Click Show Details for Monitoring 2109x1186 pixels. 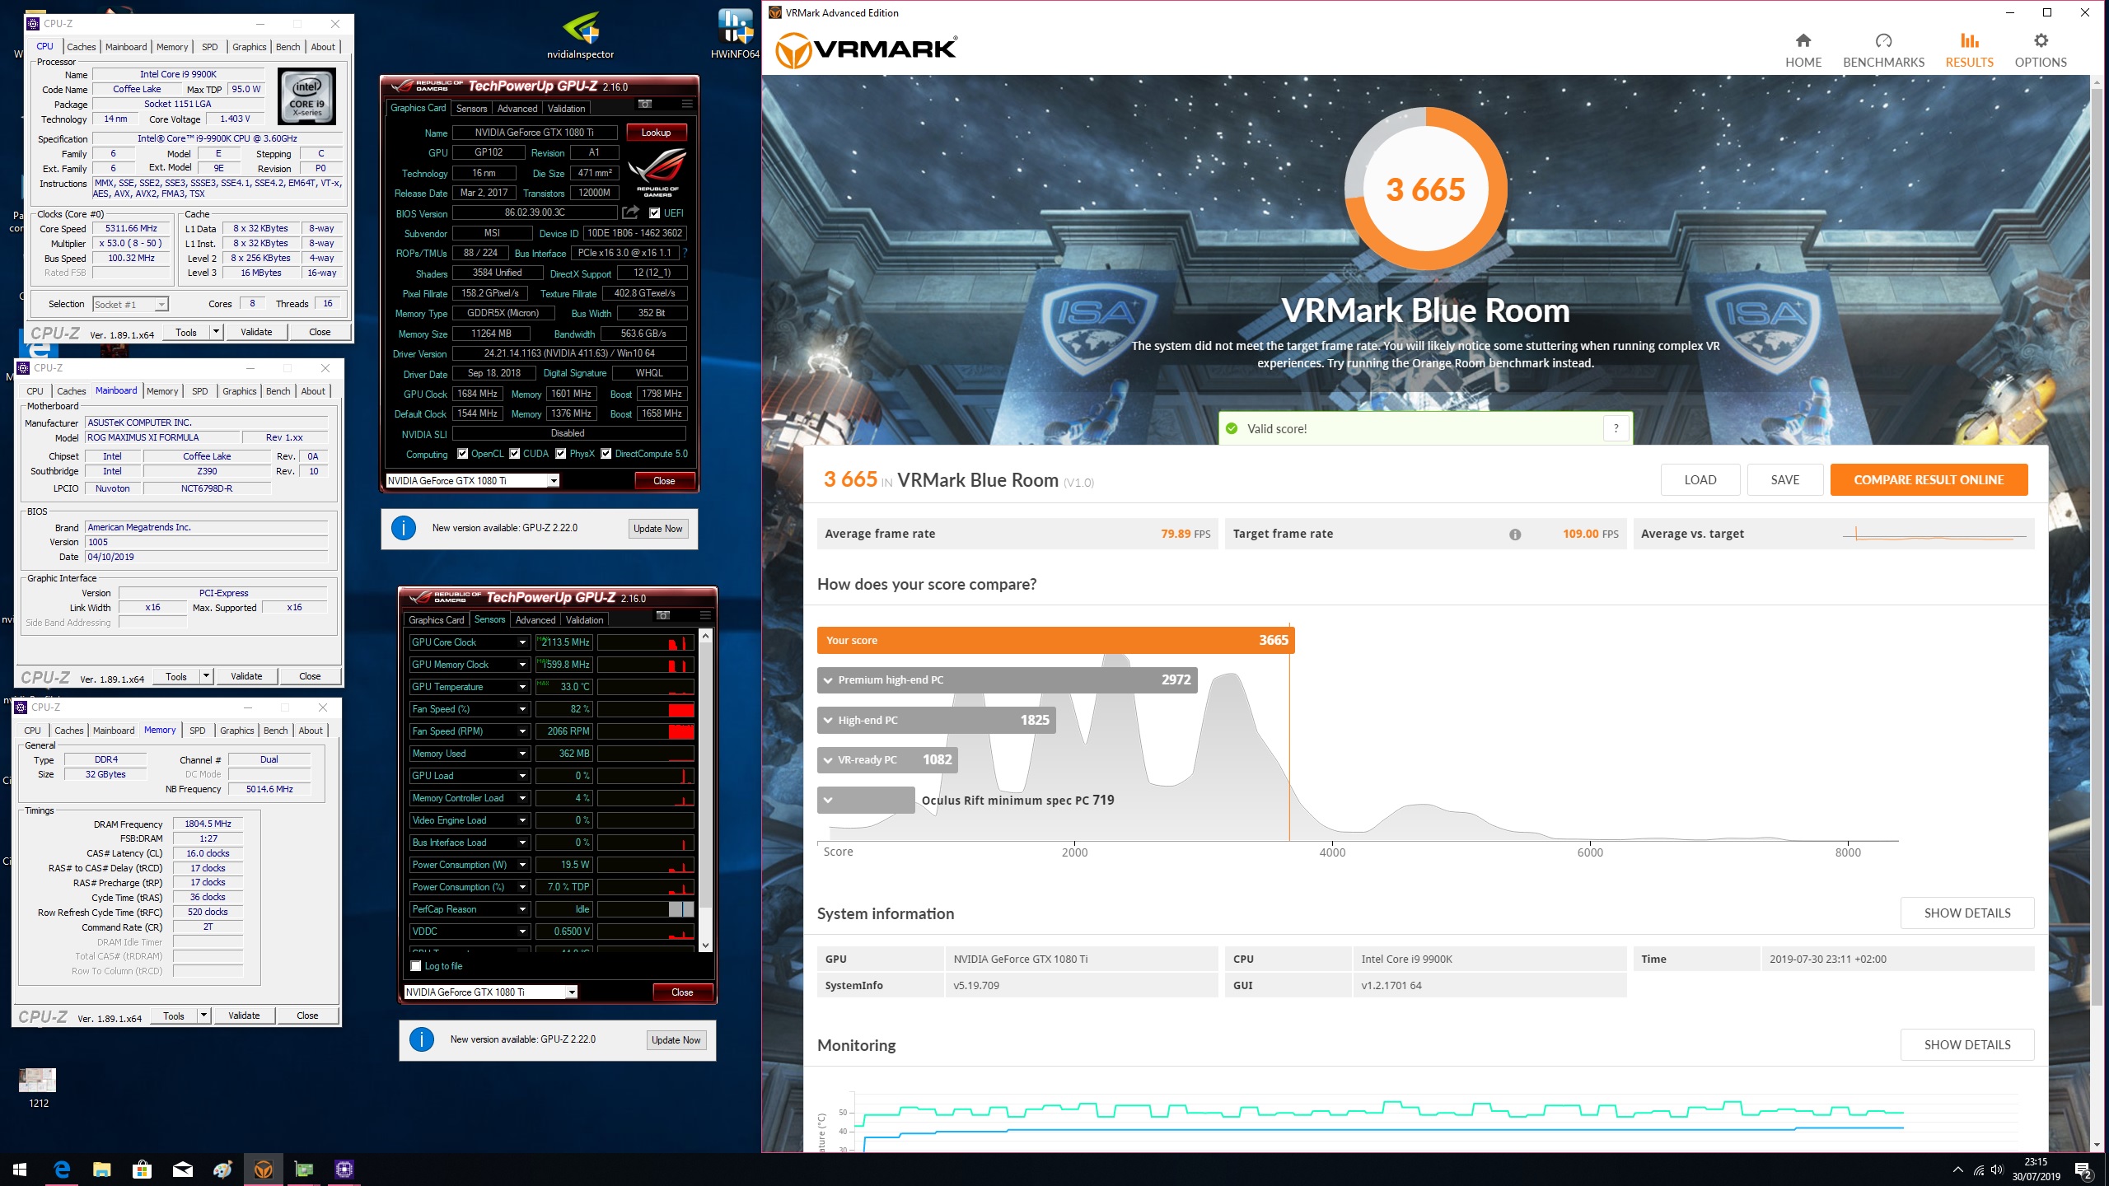(x=1967, y=1045)
